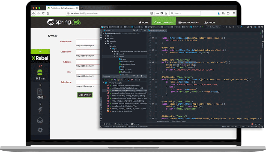Screen dimensions: 266x152
Task: Open IntelliJ Search Everywhere magnifier
Action: (x=262, y=27)
